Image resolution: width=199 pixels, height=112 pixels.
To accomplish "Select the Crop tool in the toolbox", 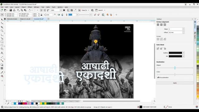I will pyautogui.click(x=2, y=27).
